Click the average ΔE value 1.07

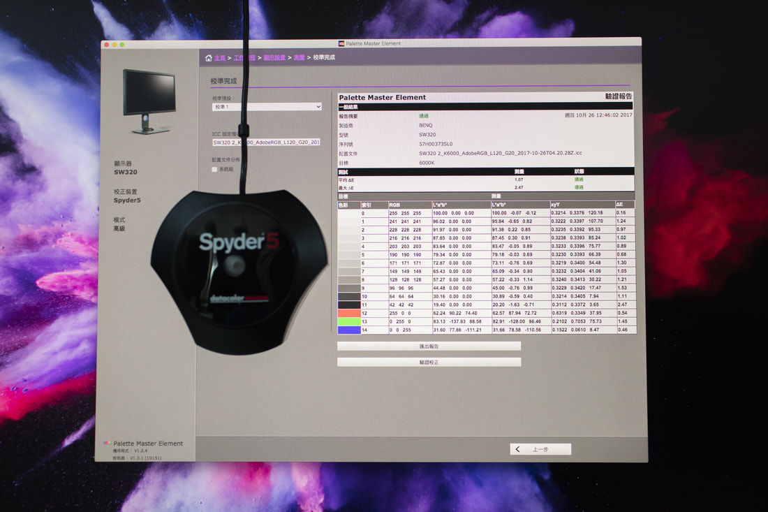pos(519,180)
